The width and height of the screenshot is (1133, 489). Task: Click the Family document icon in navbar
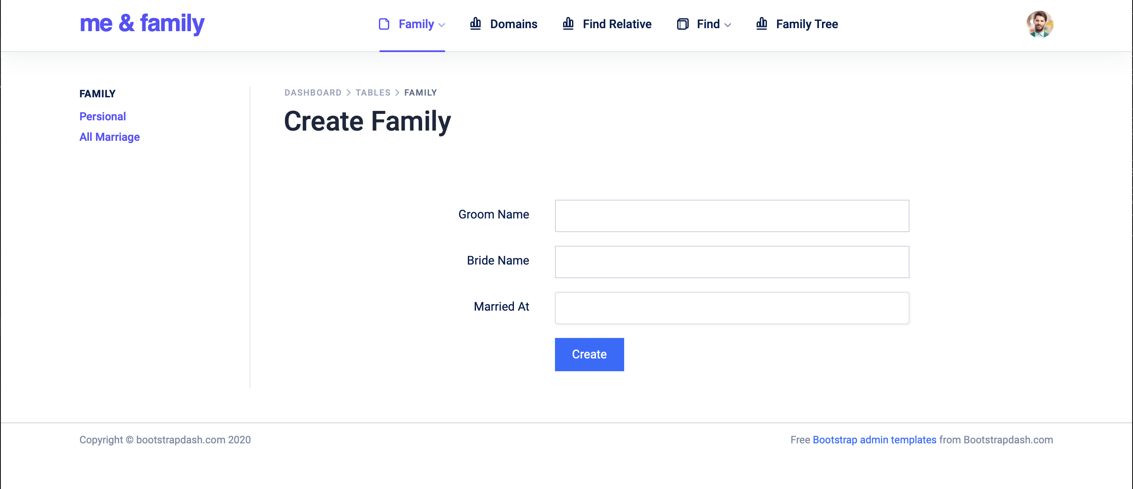(x=384, y=24)
